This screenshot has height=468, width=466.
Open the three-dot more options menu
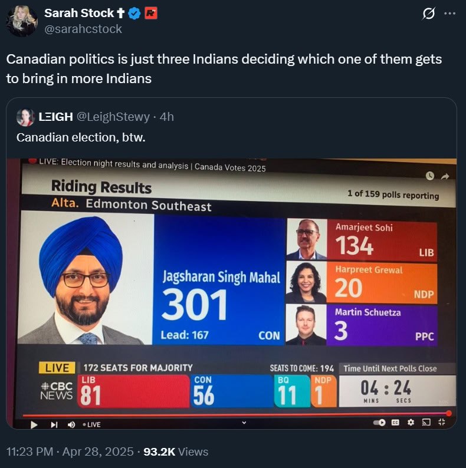tap(450, 14)
